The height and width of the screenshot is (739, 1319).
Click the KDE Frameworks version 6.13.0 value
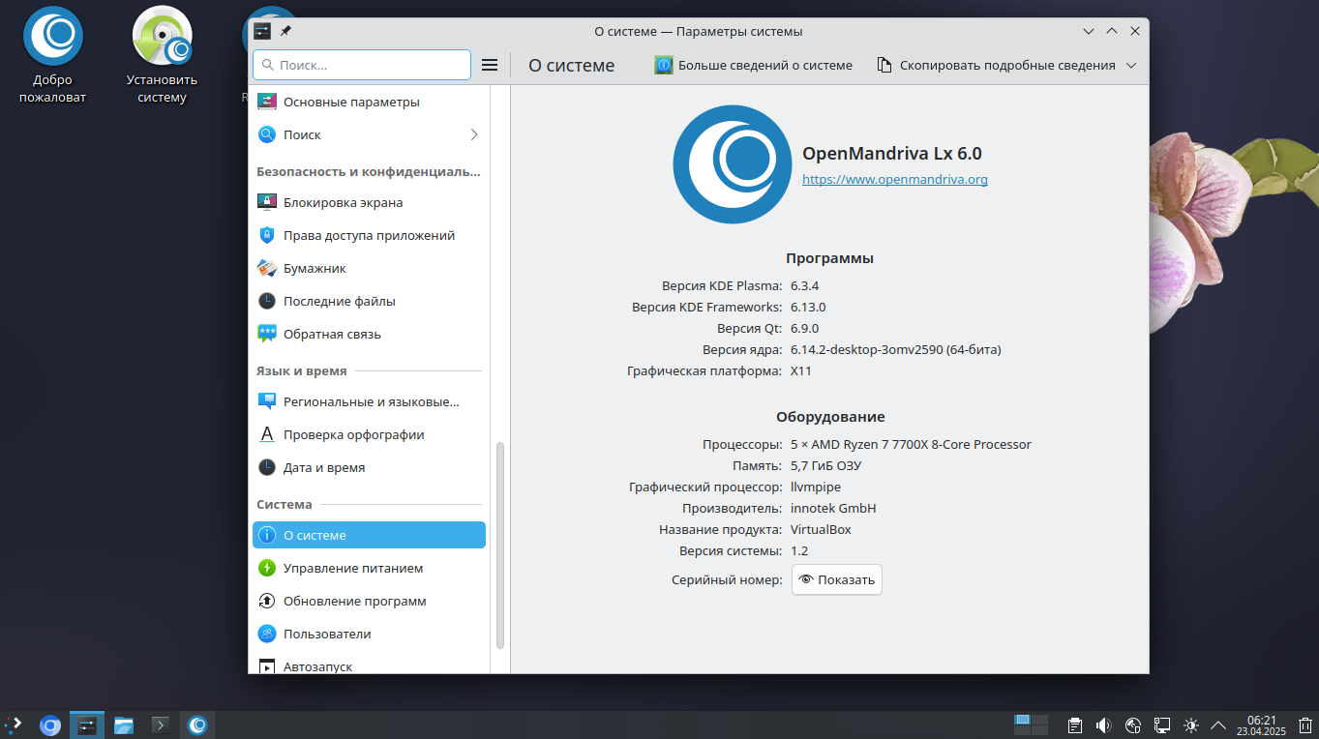[808, 307]
